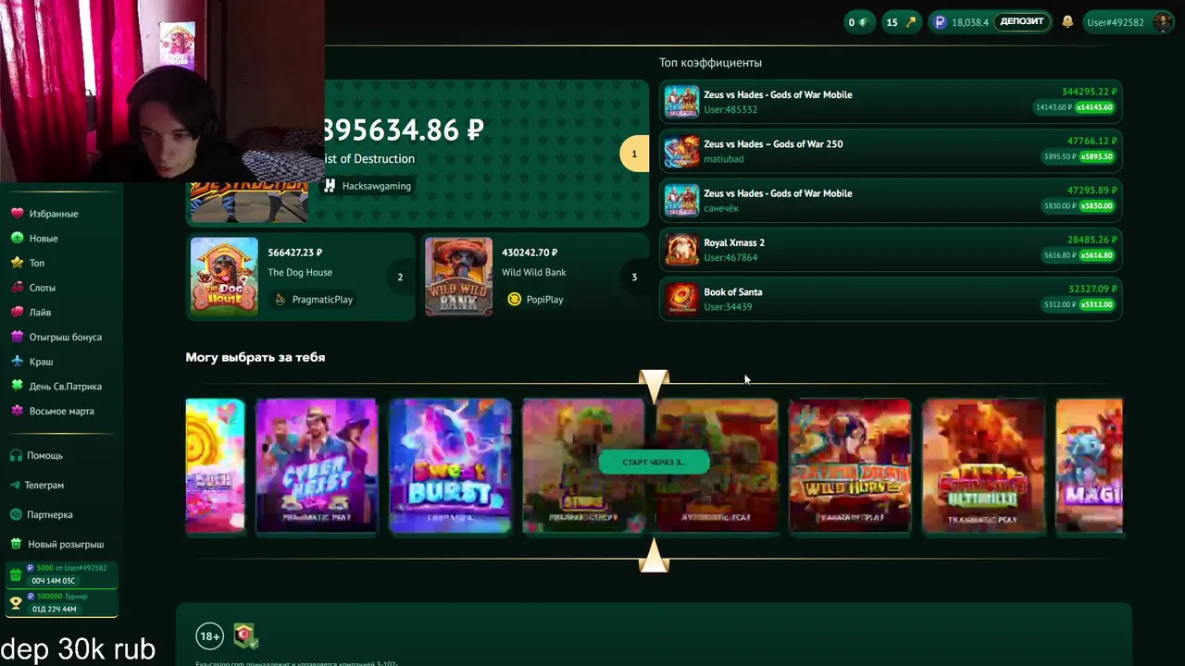Click the Топ star icon
The width and height of the screenshot is (1185, 666).
(17, 263)
